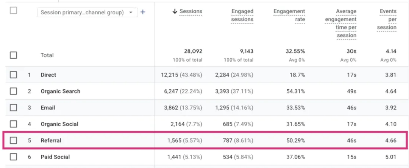Viewport: 409px width, 168px height.
Task: Click the Paid Social channel name
Action: pos(55,157)
